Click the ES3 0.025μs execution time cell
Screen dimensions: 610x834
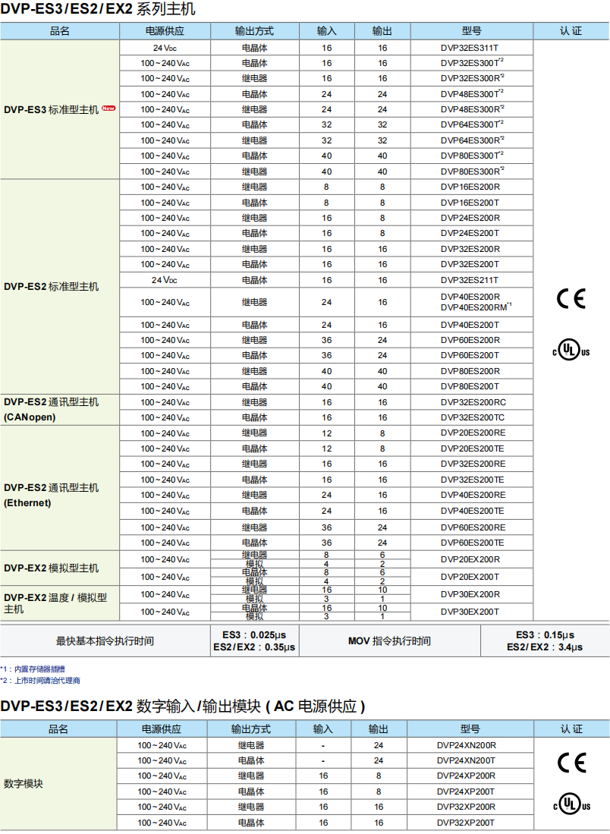(x=253, y=635)
